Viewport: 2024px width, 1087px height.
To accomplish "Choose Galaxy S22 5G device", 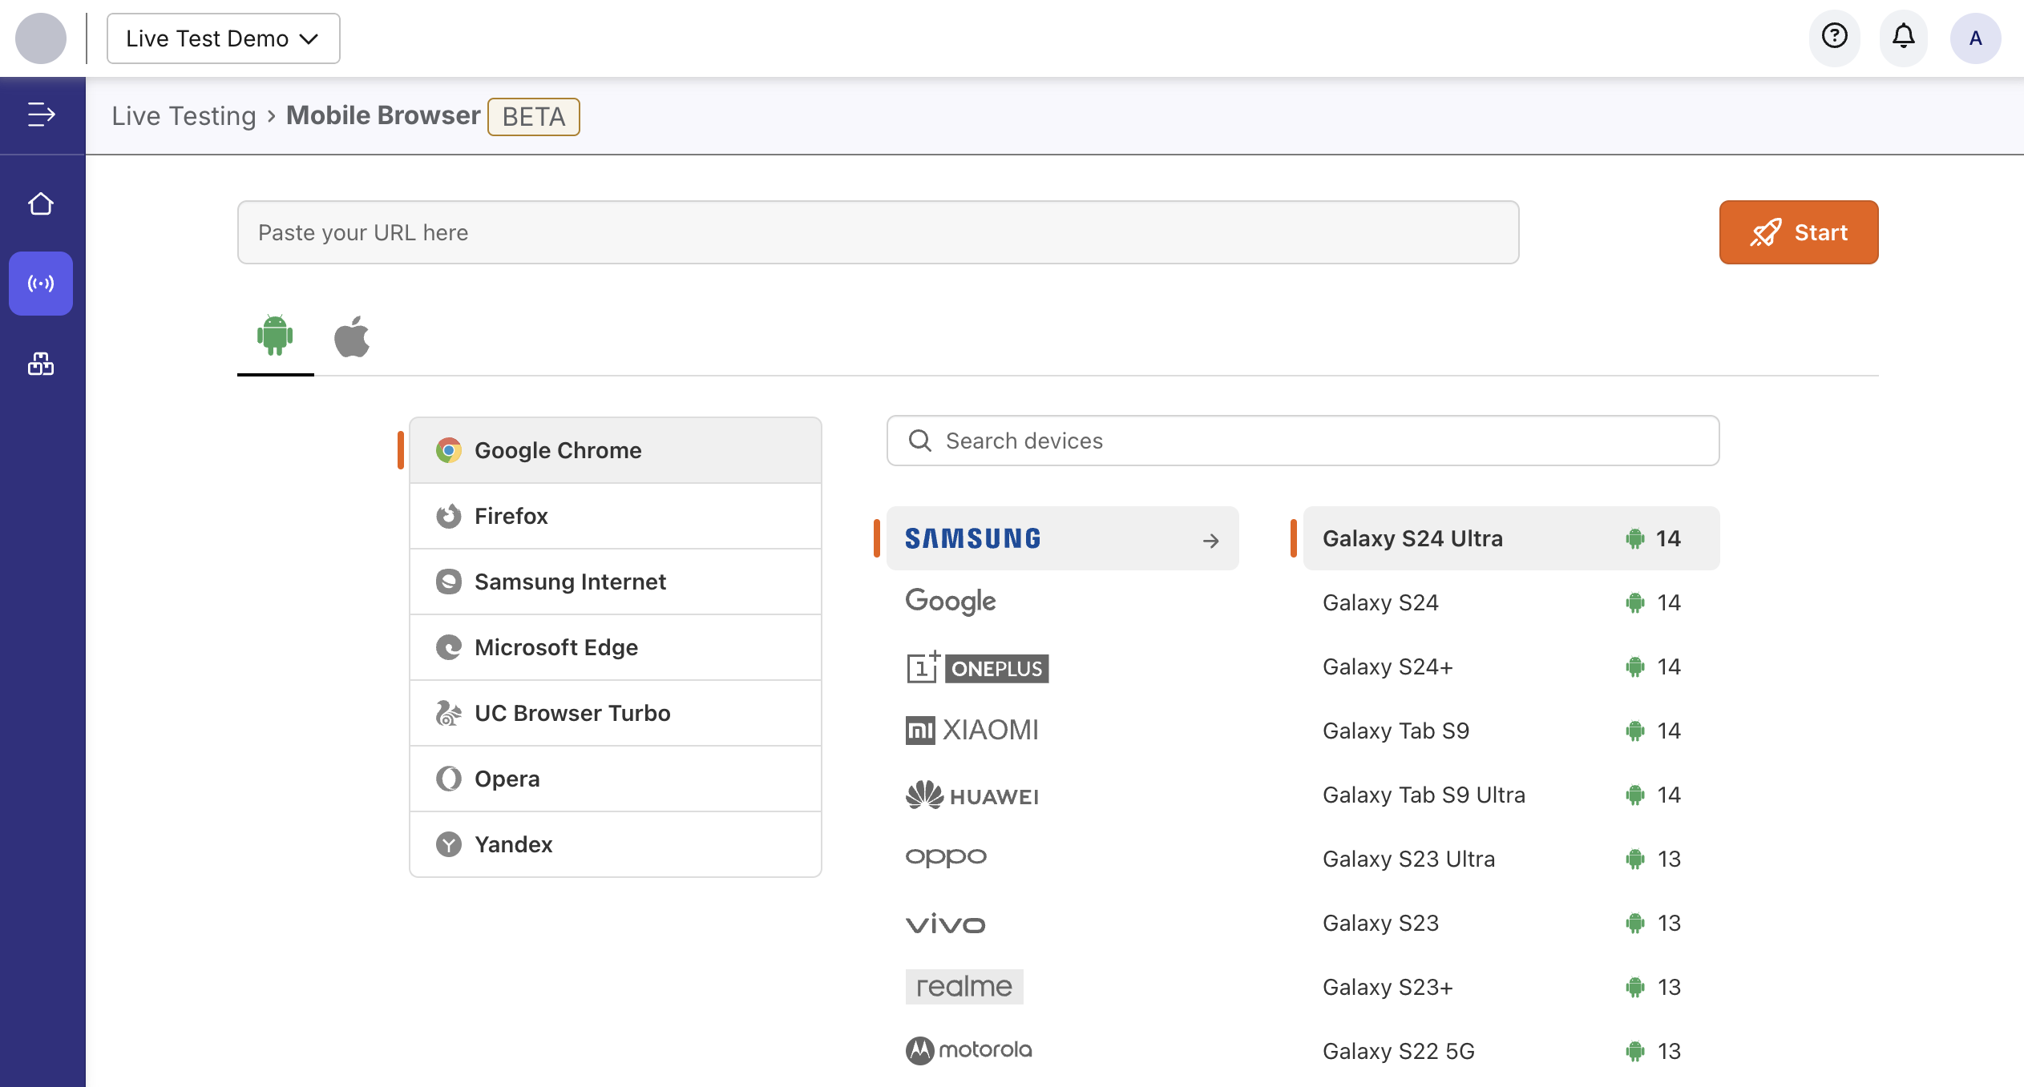I will pos(1512,1051).
